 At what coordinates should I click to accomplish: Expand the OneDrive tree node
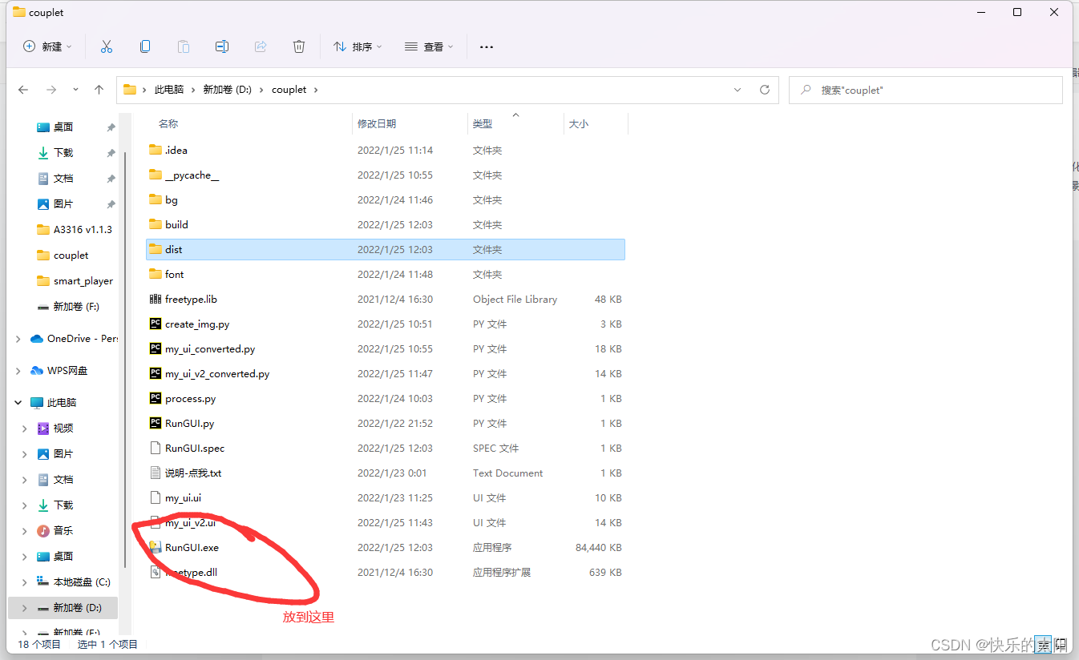coord(18,339)
